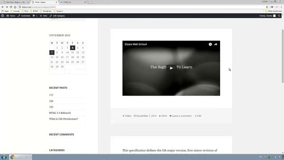Click the address bar URL
The width and height of the screenshot is (284, 160).
pos(39,7)
